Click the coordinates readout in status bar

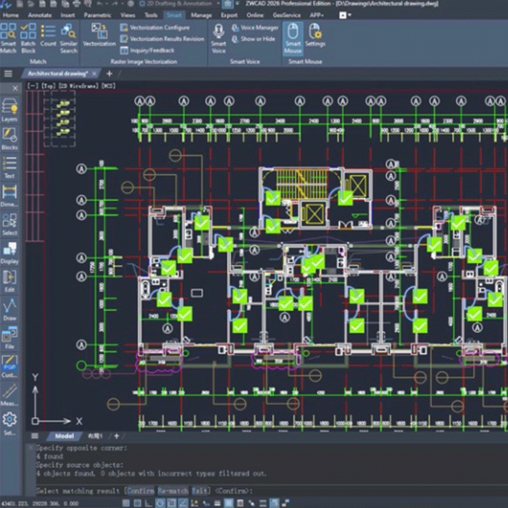pos(41,503)
